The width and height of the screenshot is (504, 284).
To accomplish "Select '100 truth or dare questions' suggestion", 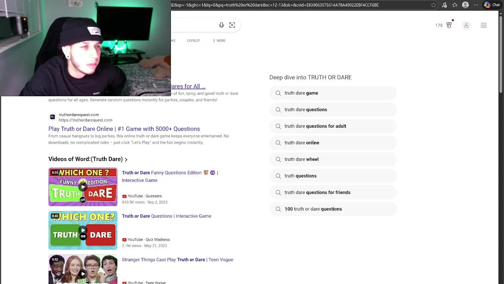I will click(333, 209).
